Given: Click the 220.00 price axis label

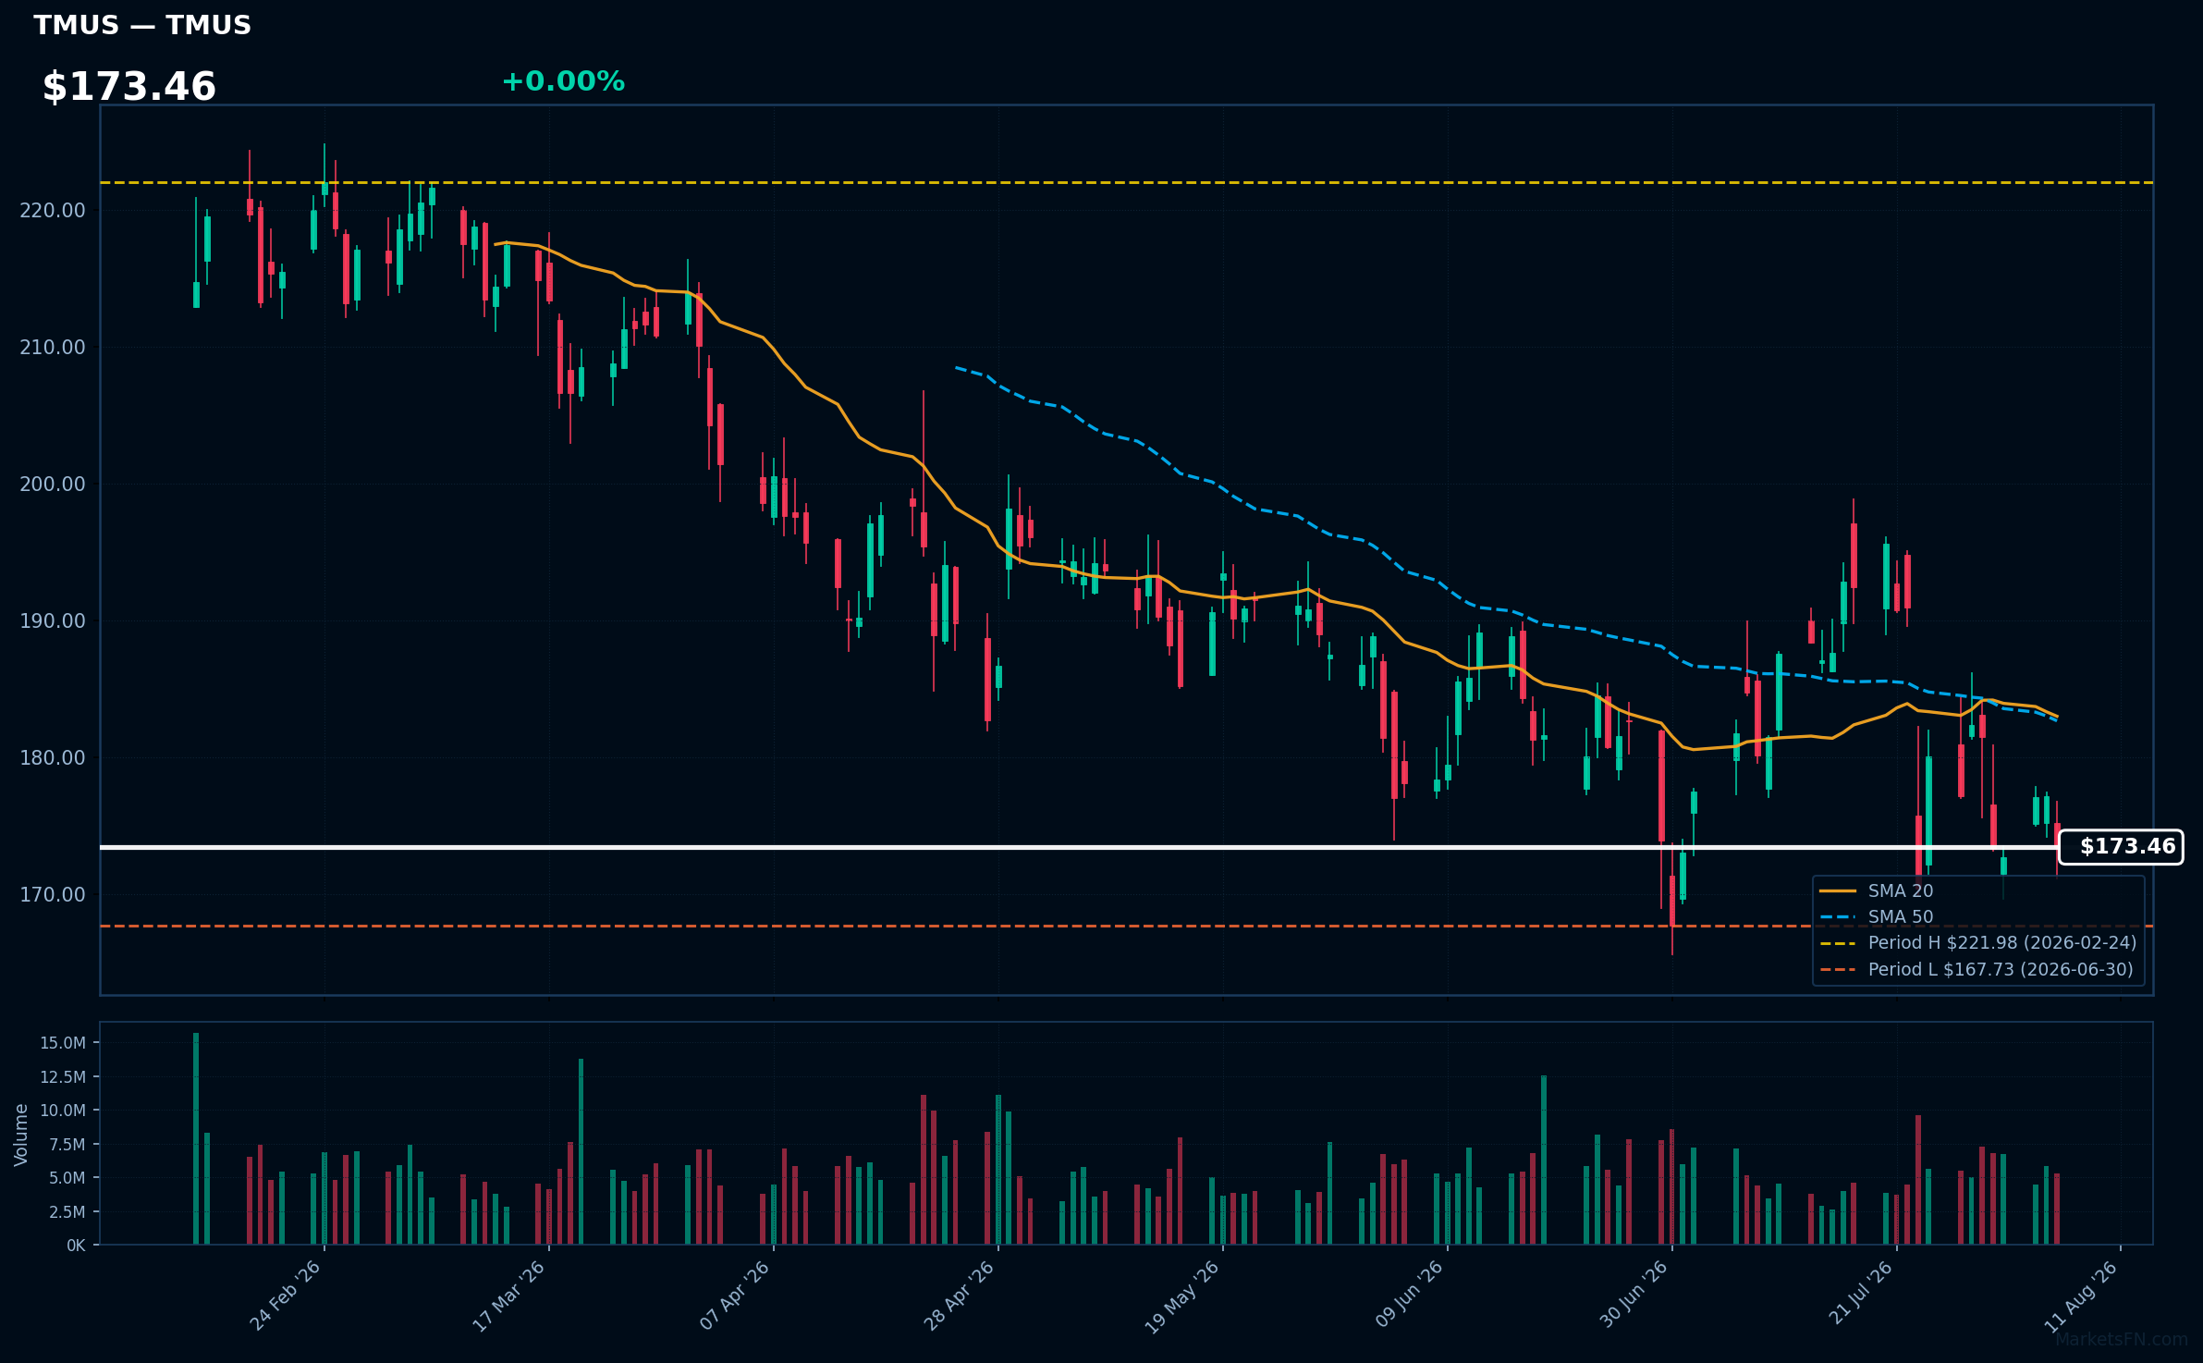Looking at the screenshot, I should pos(53,211).
